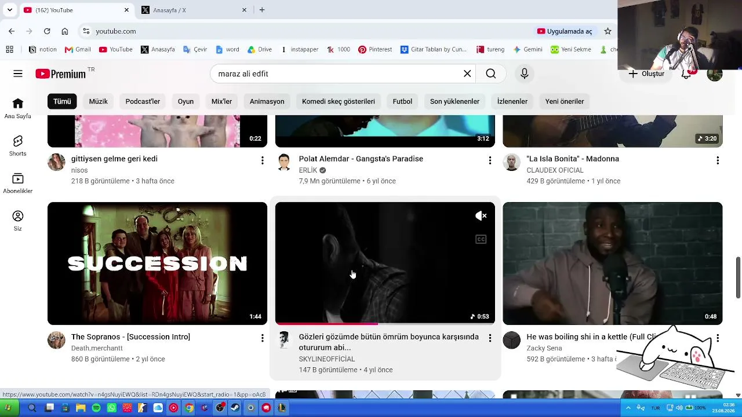Open a new browser tab
Viewport: 742px width, 417px height.
(x=262, y=10)
